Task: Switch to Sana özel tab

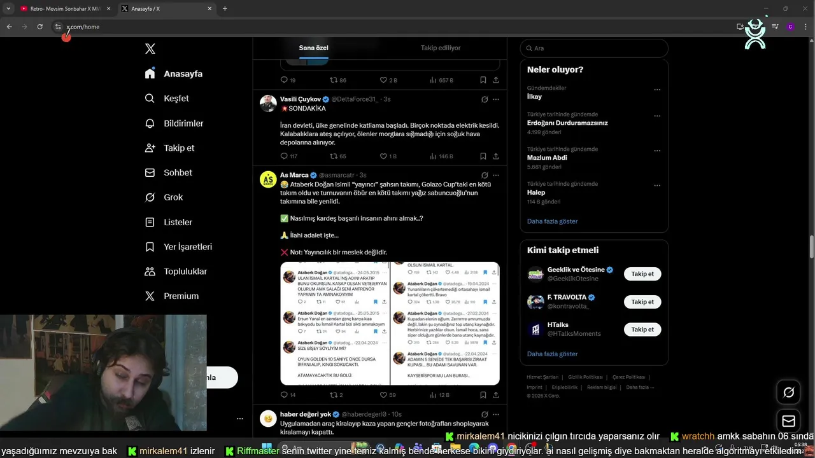Action: [314, 48]
